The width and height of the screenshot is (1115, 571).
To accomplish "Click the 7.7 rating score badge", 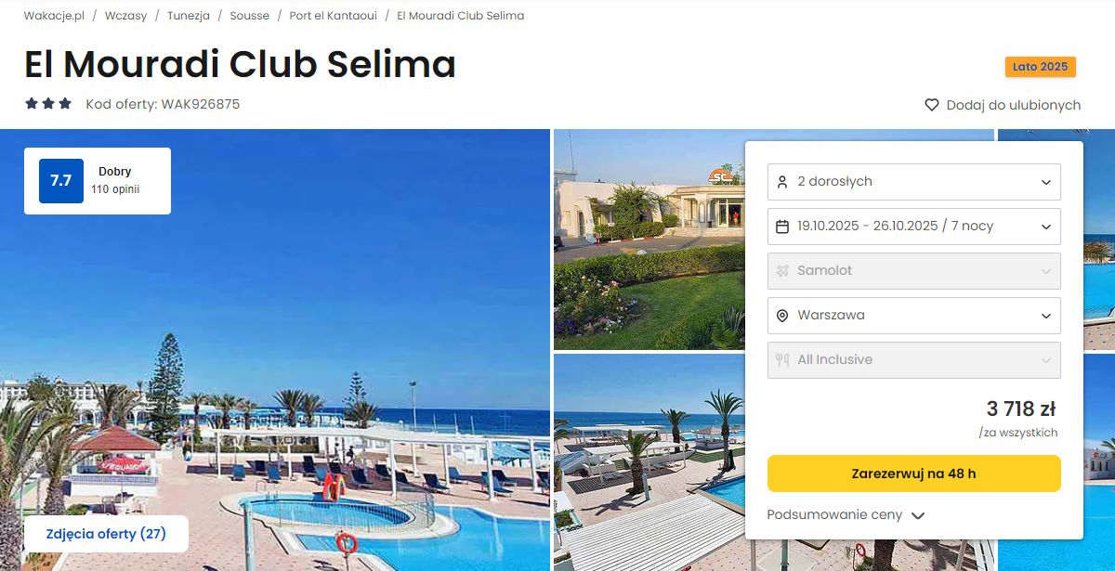I will tap(61, 181).
